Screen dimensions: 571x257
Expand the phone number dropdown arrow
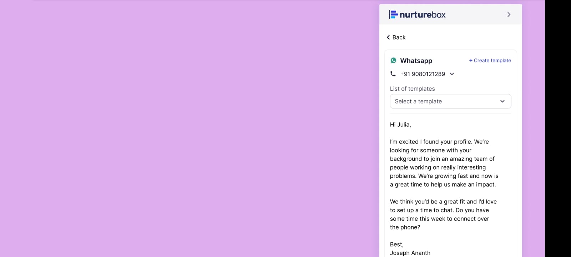(x=452, y=74)
